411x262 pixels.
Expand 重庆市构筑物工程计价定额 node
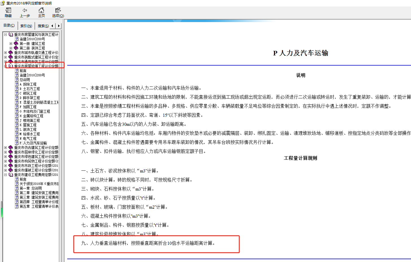[x=5, y=161]
